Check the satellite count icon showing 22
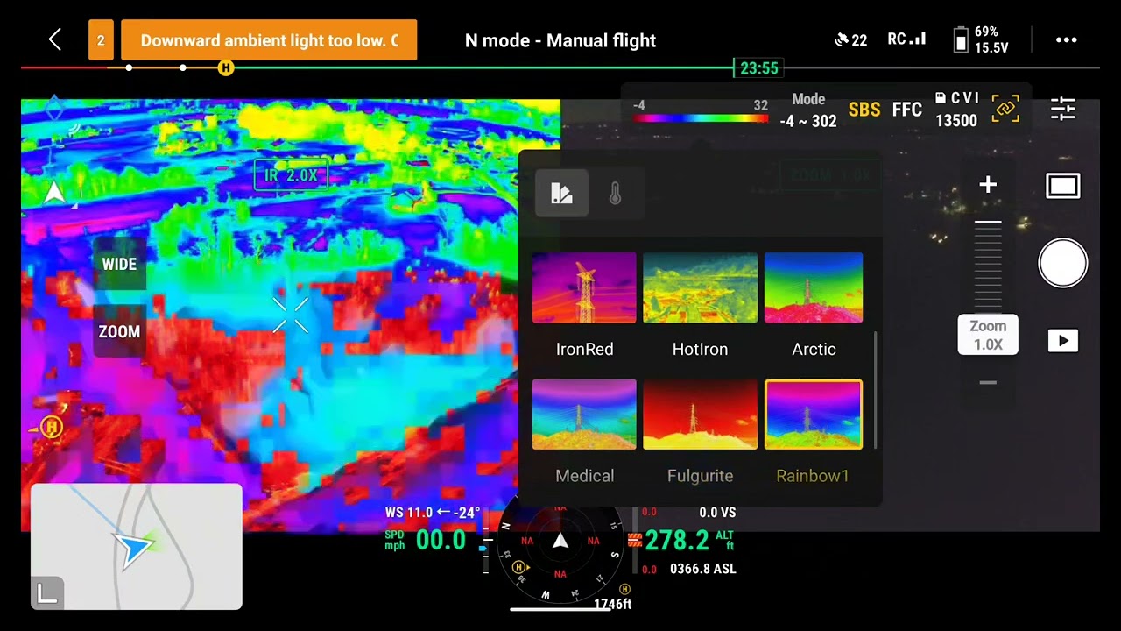This screenshot has height=631, width=1121. [850, 40]
